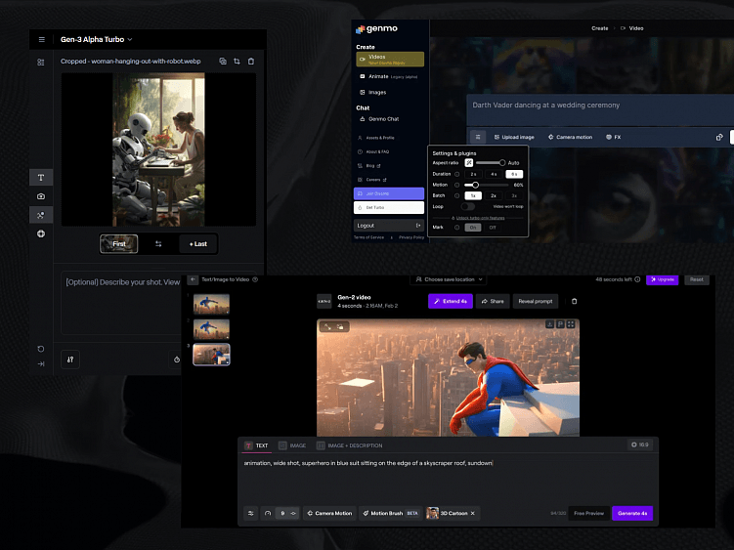The height and width of the screenshot is (550, 734).
Task: Click the assets list icon in Gen-3 sidebar
Action: pyautogui.click(x=41, y=62)
